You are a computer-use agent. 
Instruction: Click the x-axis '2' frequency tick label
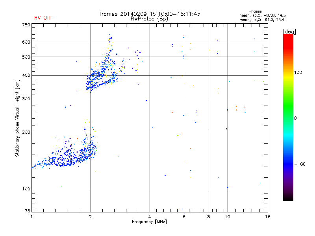91,217
